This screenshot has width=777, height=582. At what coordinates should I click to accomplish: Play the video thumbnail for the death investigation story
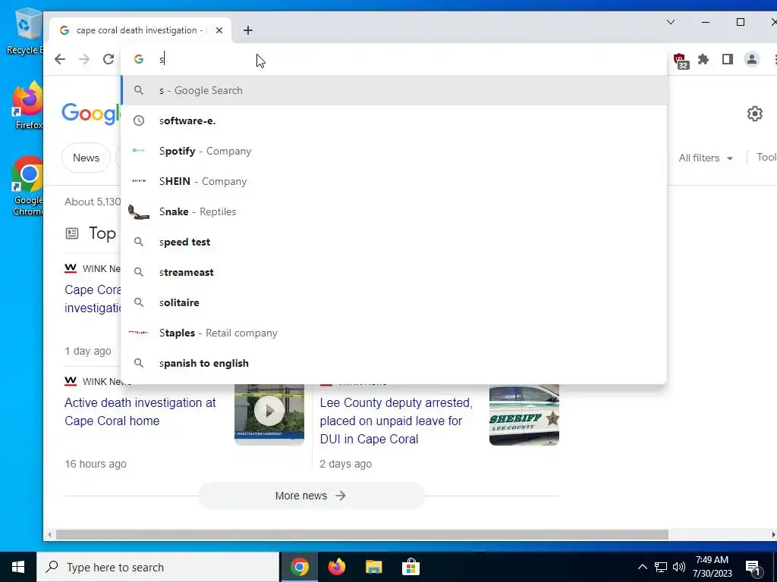coord(269,414)
